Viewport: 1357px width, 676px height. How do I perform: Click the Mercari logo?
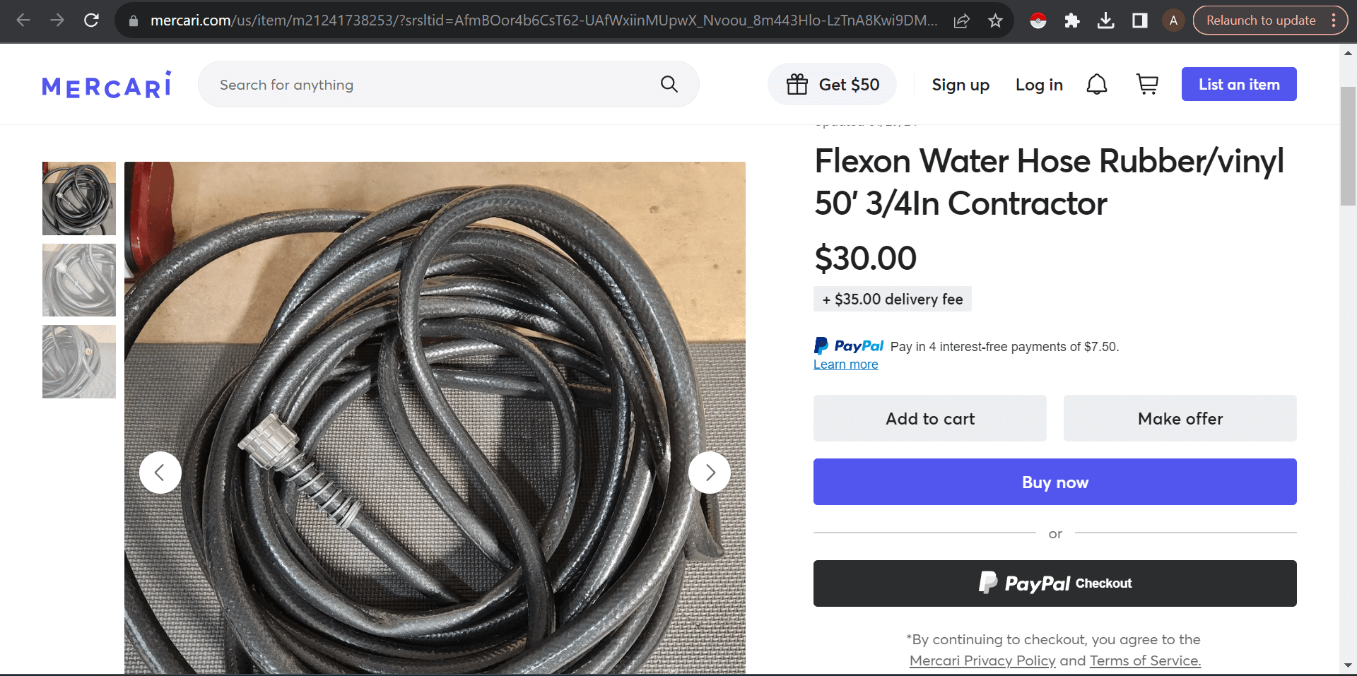click(x=105, y=84)
